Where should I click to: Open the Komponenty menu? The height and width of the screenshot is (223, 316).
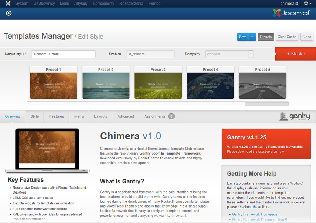coord(103,4)
